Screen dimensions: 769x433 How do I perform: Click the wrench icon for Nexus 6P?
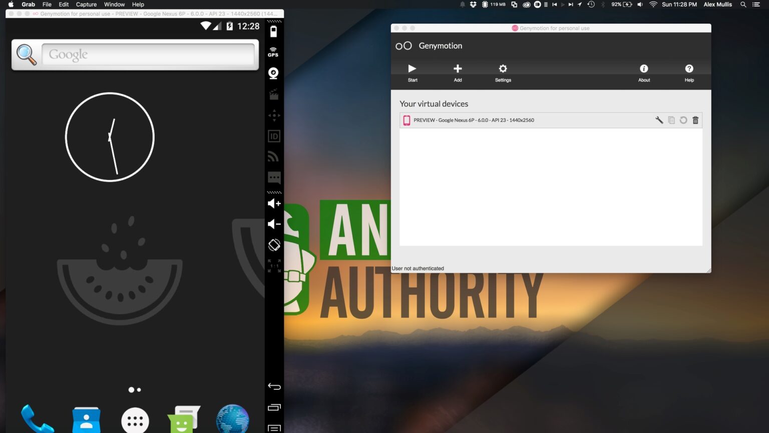pos(659,120)
